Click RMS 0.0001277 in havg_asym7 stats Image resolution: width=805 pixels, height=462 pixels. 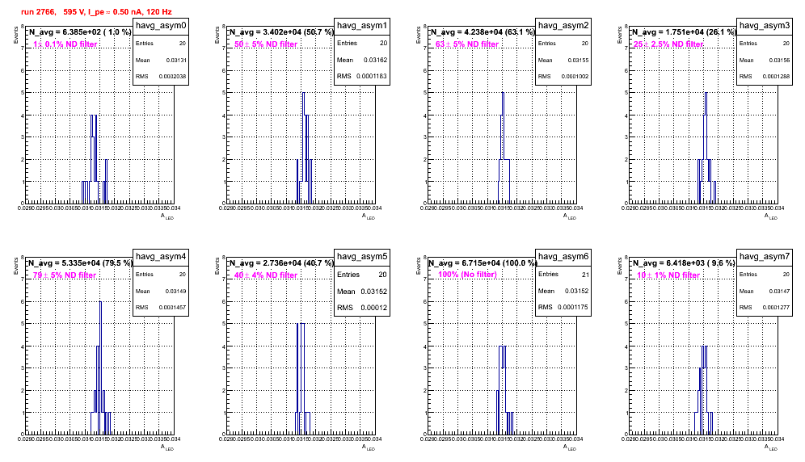coord(765,307)
